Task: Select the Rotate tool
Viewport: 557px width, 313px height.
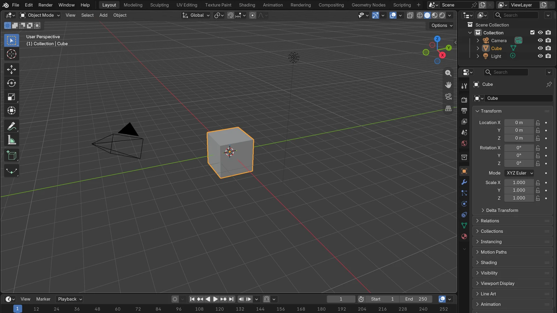Action: pyautogui.click(x=11, y=83)
